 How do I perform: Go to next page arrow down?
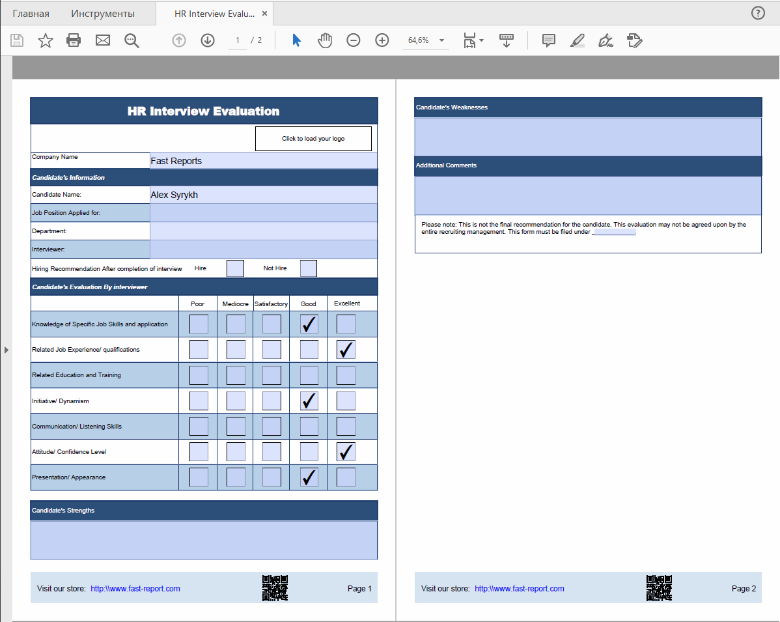208,40
